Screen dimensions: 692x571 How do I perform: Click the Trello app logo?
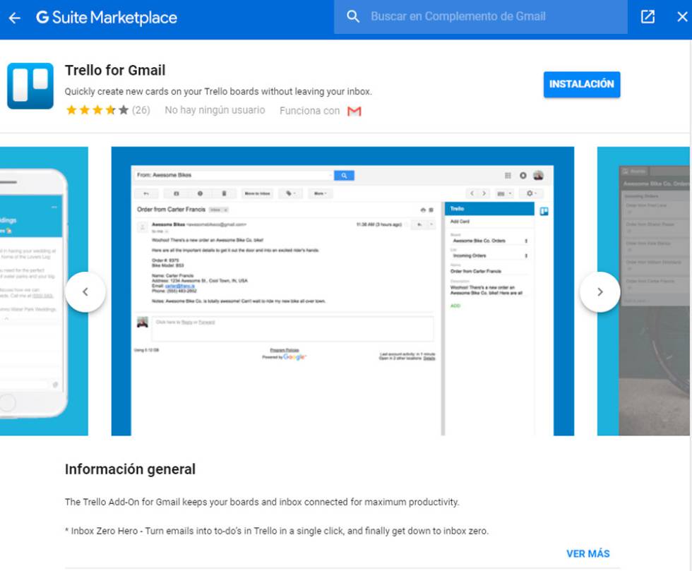(30, 85)
